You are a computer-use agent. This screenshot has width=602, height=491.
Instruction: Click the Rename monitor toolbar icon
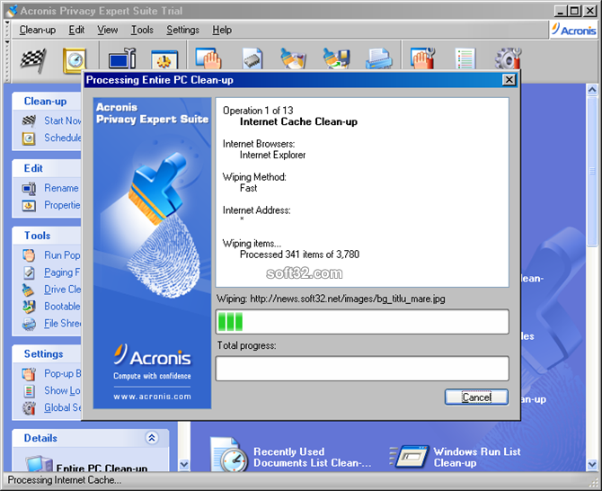coord(122,59)
